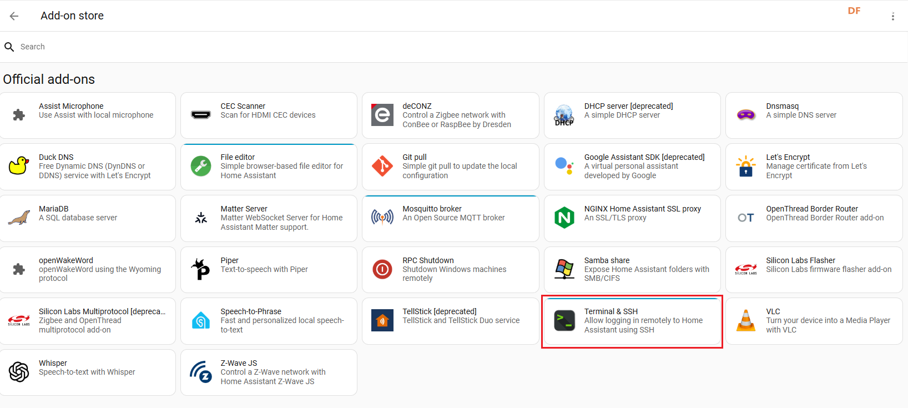Click 'Scan for HDMI CEC devices' text
This screenshot has height=408, width=908.
click(x=268, y=115)
